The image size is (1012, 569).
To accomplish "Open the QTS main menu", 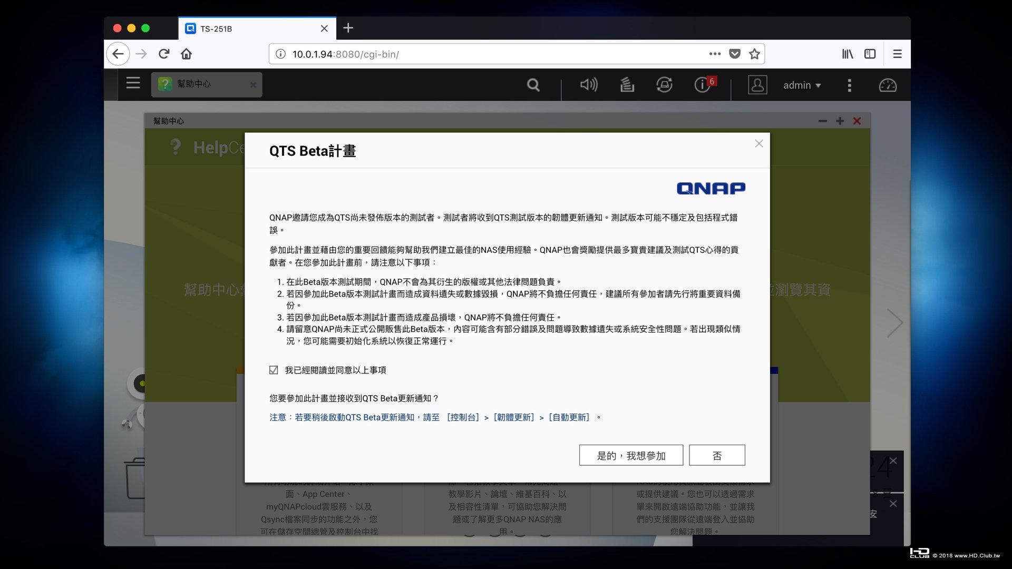I will pyautogui.click(x=133, y=83).
